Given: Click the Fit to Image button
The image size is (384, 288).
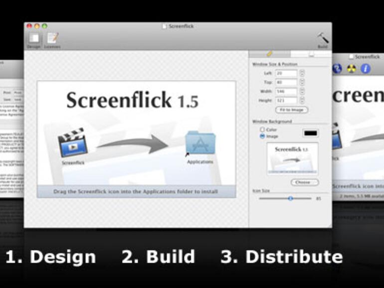Looking at the screenshot, I should pos(292,110).
